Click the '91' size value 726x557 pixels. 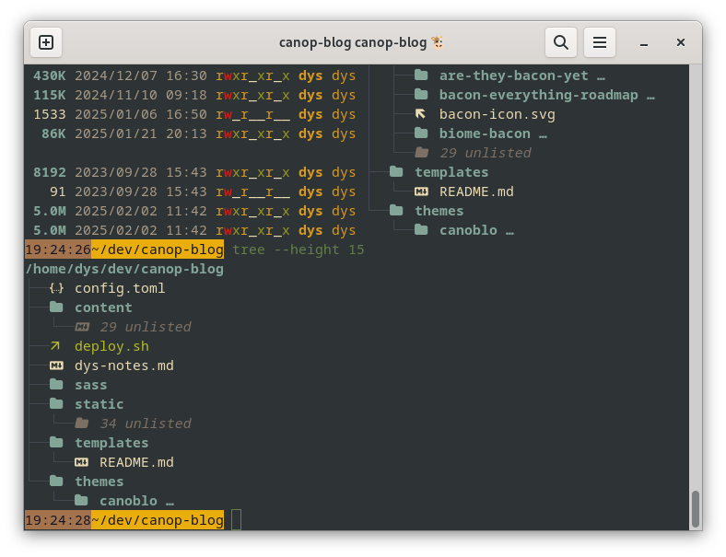(58, 192)
